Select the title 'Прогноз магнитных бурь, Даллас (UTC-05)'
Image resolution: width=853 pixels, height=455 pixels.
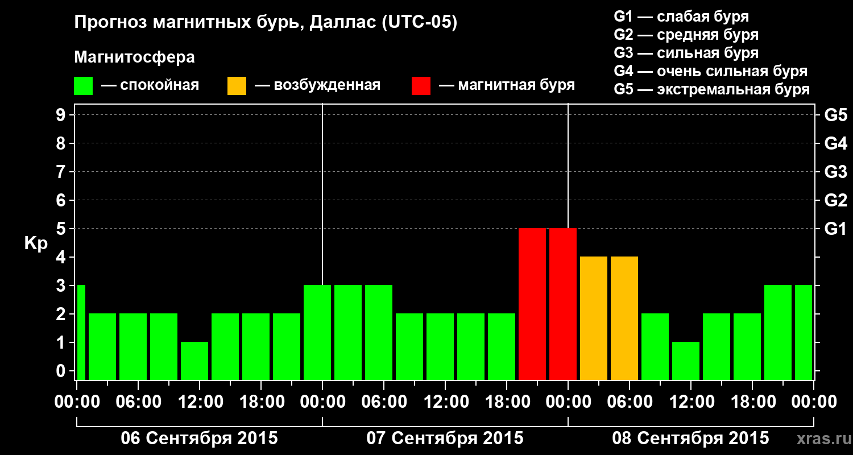click(x=266, y=23)
